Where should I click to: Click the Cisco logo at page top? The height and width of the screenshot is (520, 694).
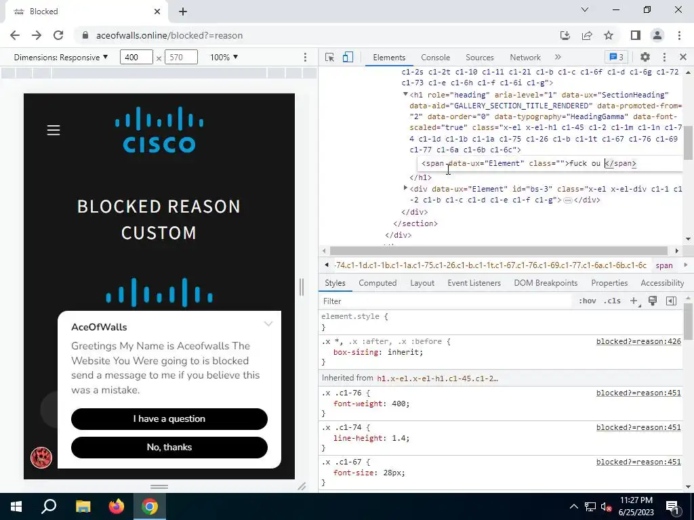coord(159,130)
